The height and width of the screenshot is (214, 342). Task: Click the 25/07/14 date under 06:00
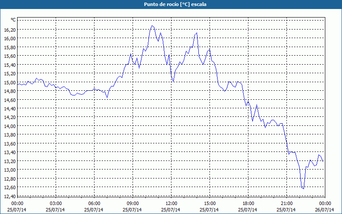point(94,210)
